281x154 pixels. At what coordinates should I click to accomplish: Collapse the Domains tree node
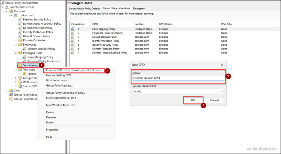(7, 11)
